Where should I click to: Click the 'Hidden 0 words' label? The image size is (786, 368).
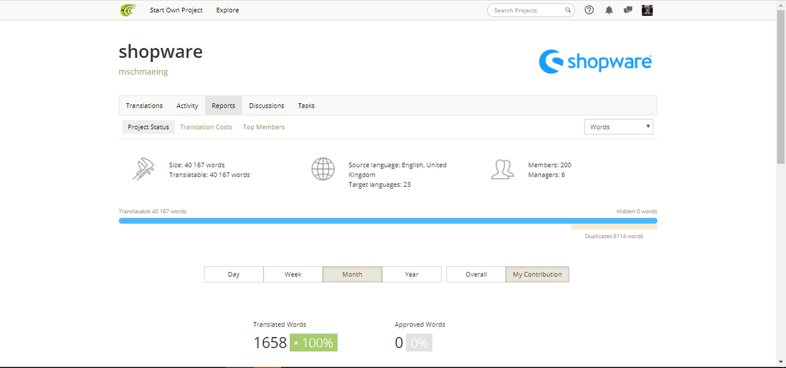[637, 211]
